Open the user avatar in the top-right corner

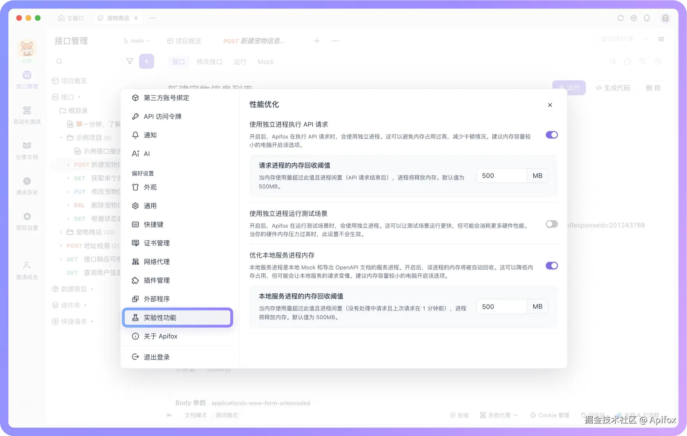[665, 18]
